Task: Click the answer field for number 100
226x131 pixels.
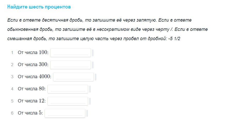Action: (x=71, y=53)
